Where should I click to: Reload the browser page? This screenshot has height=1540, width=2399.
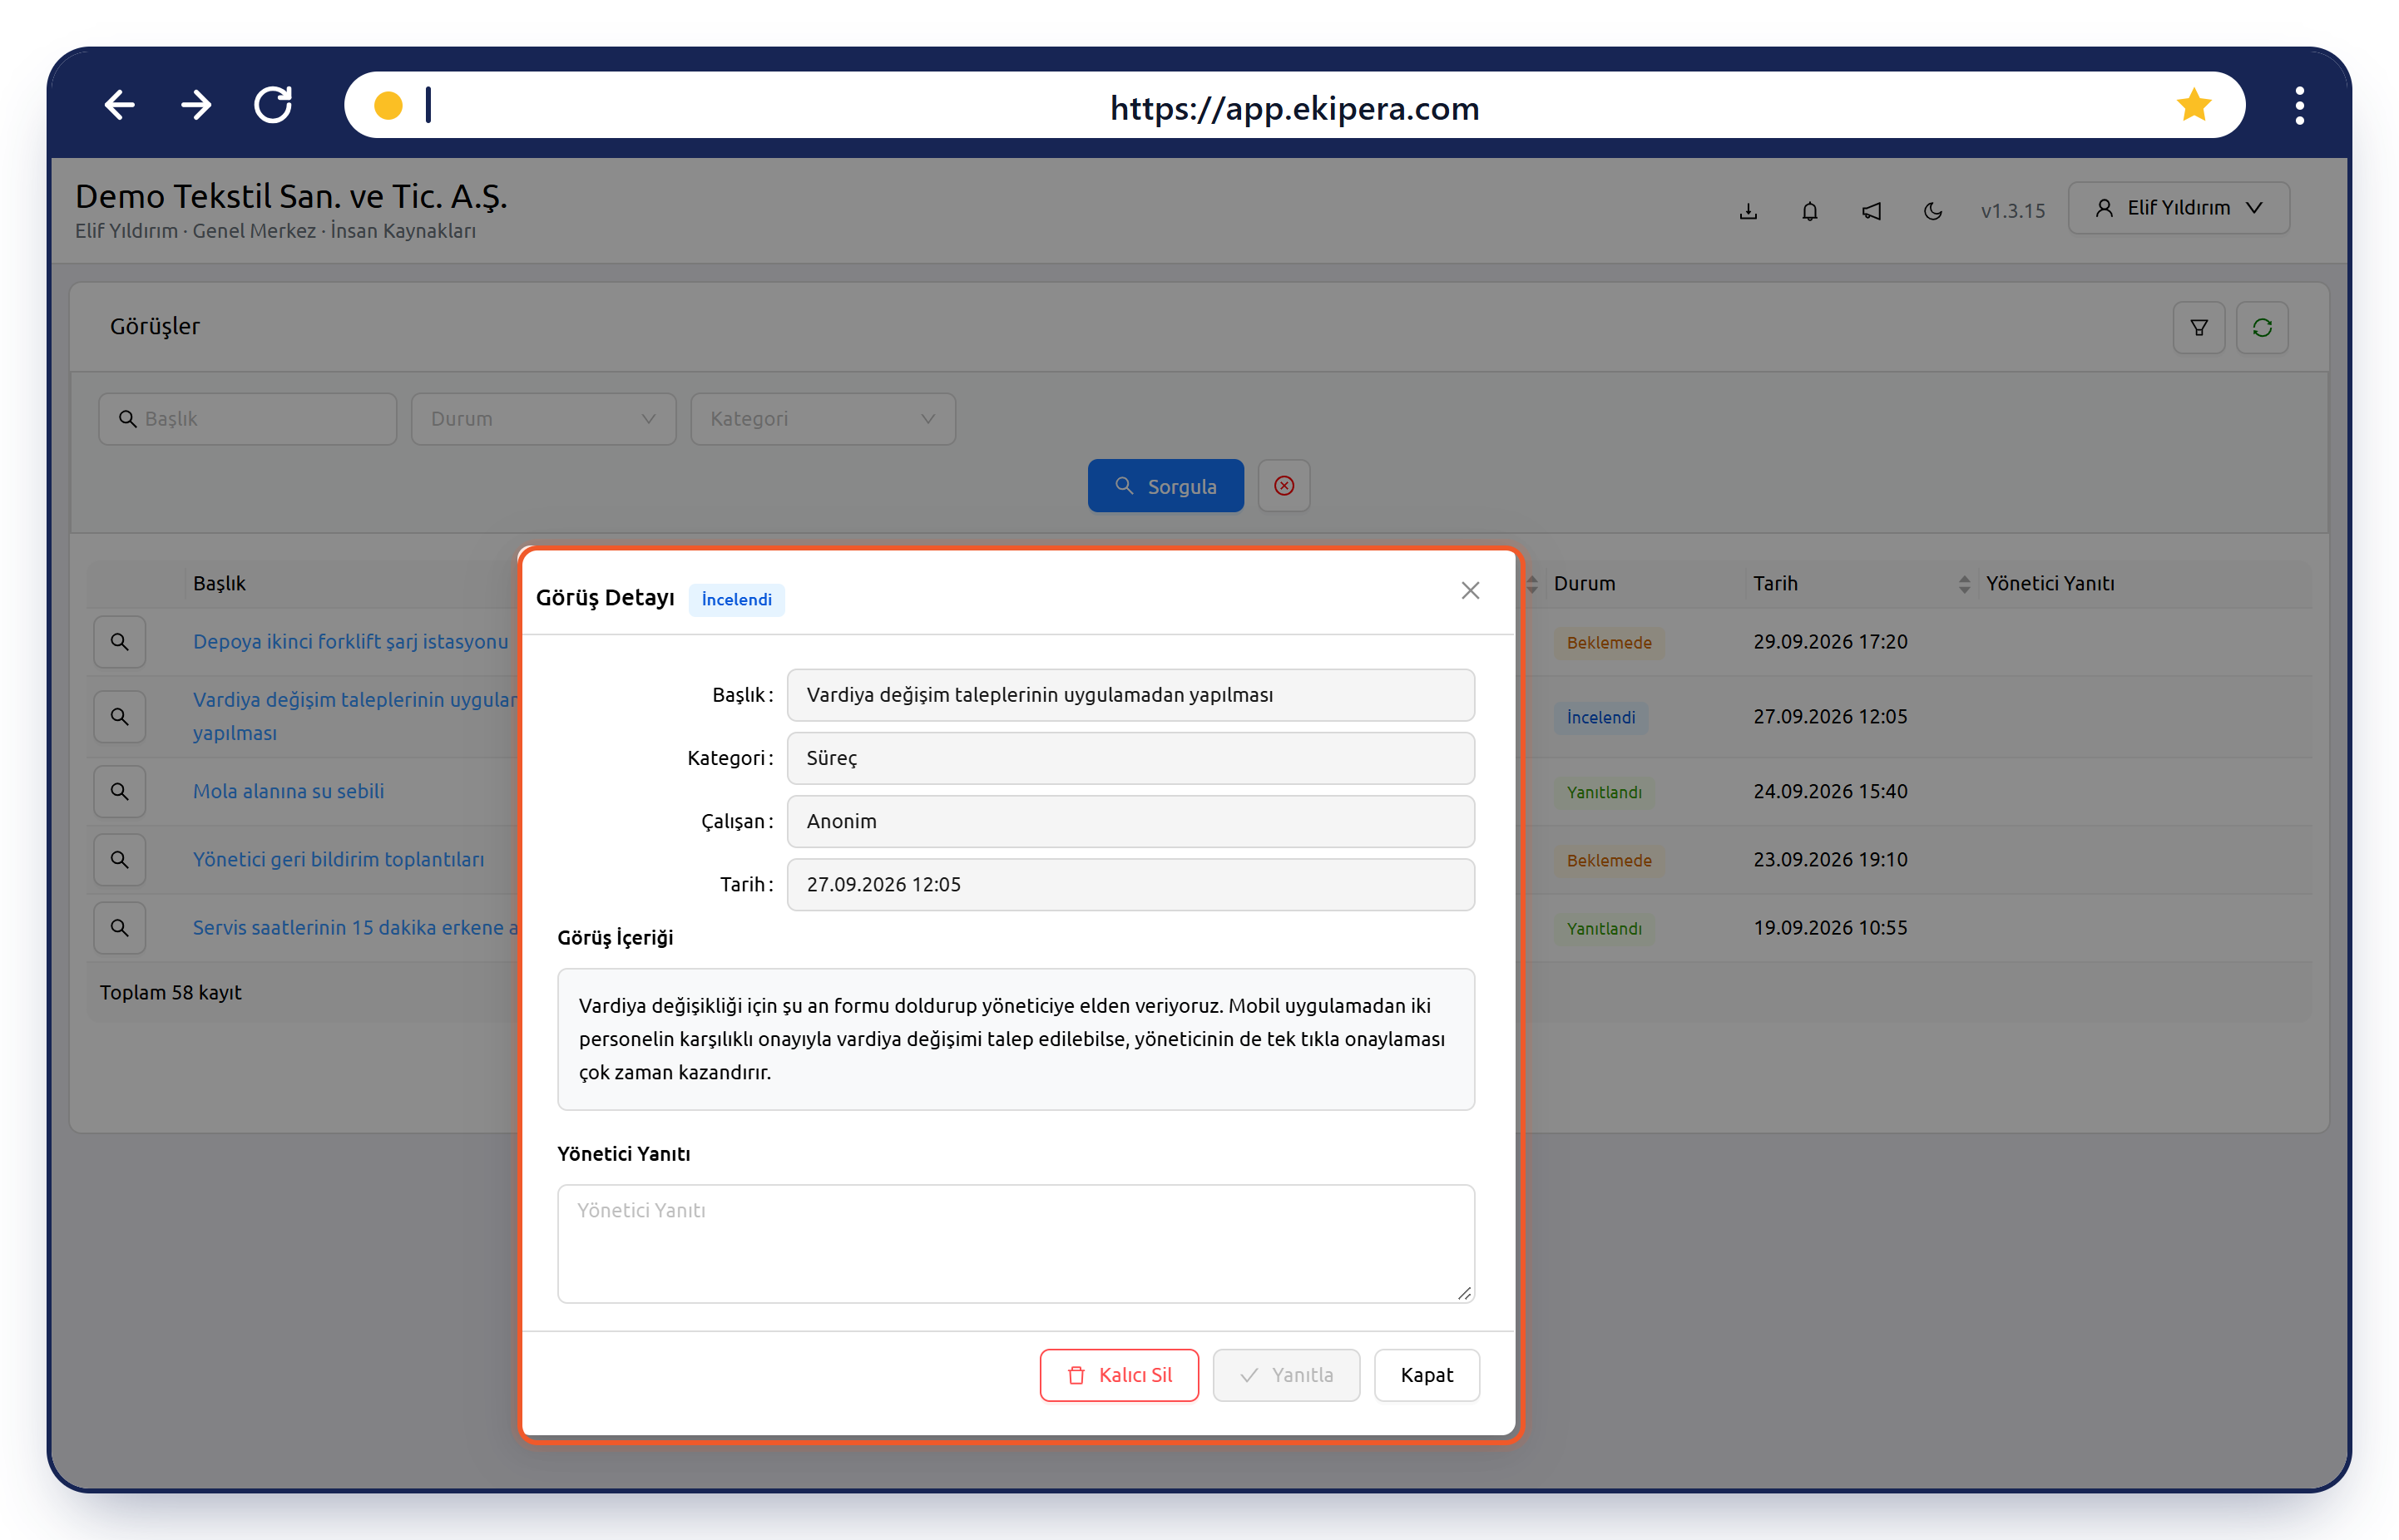[x=272, y=105]
